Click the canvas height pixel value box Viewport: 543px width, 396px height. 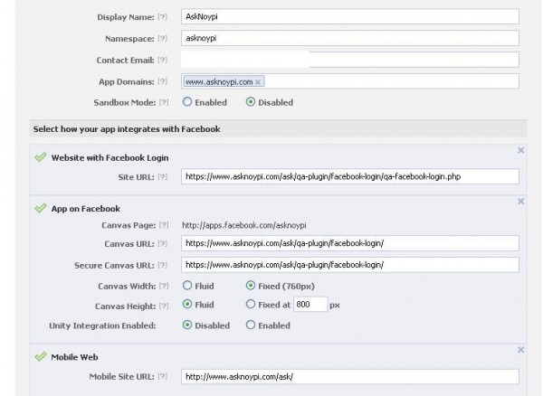[x=310, y=305]
